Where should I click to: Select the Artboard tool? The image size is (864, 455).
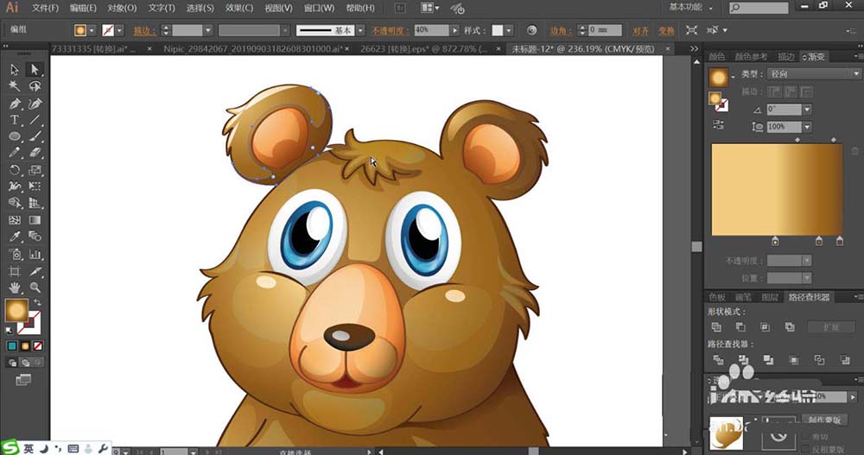[15, 271]
